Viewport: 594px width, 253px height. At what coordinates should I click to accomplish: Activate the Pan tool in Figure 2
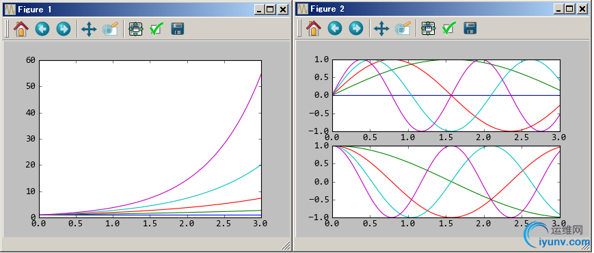pyautogui.click(x=381, y=29)
